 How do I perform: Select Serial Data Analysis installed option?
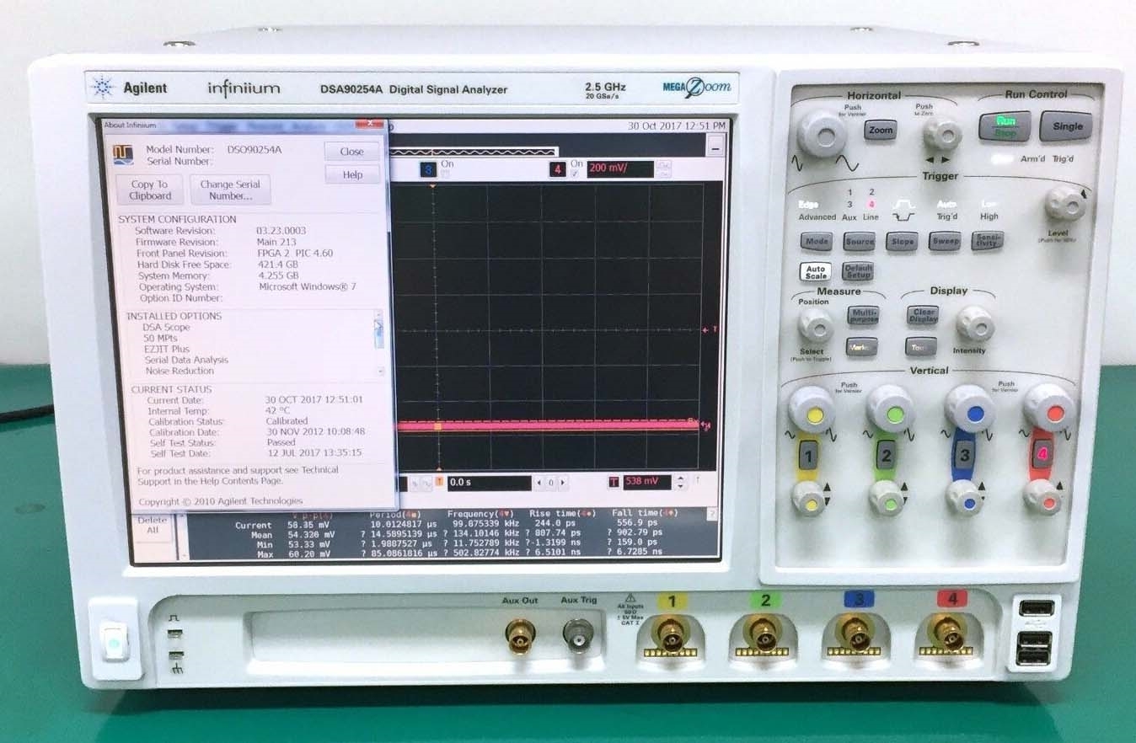pos(186,360)
